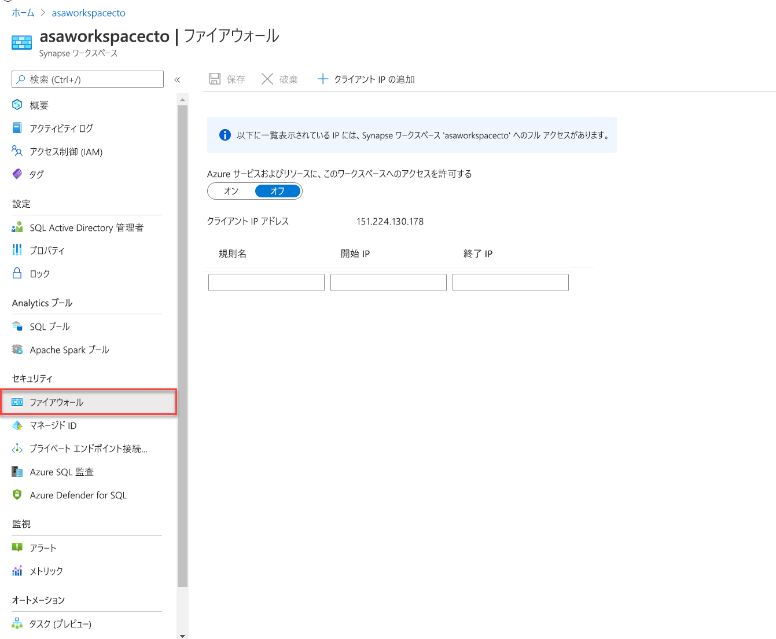Click the purple タグ icon
This screenshot has height=639, width=776.
coord(17,174)
